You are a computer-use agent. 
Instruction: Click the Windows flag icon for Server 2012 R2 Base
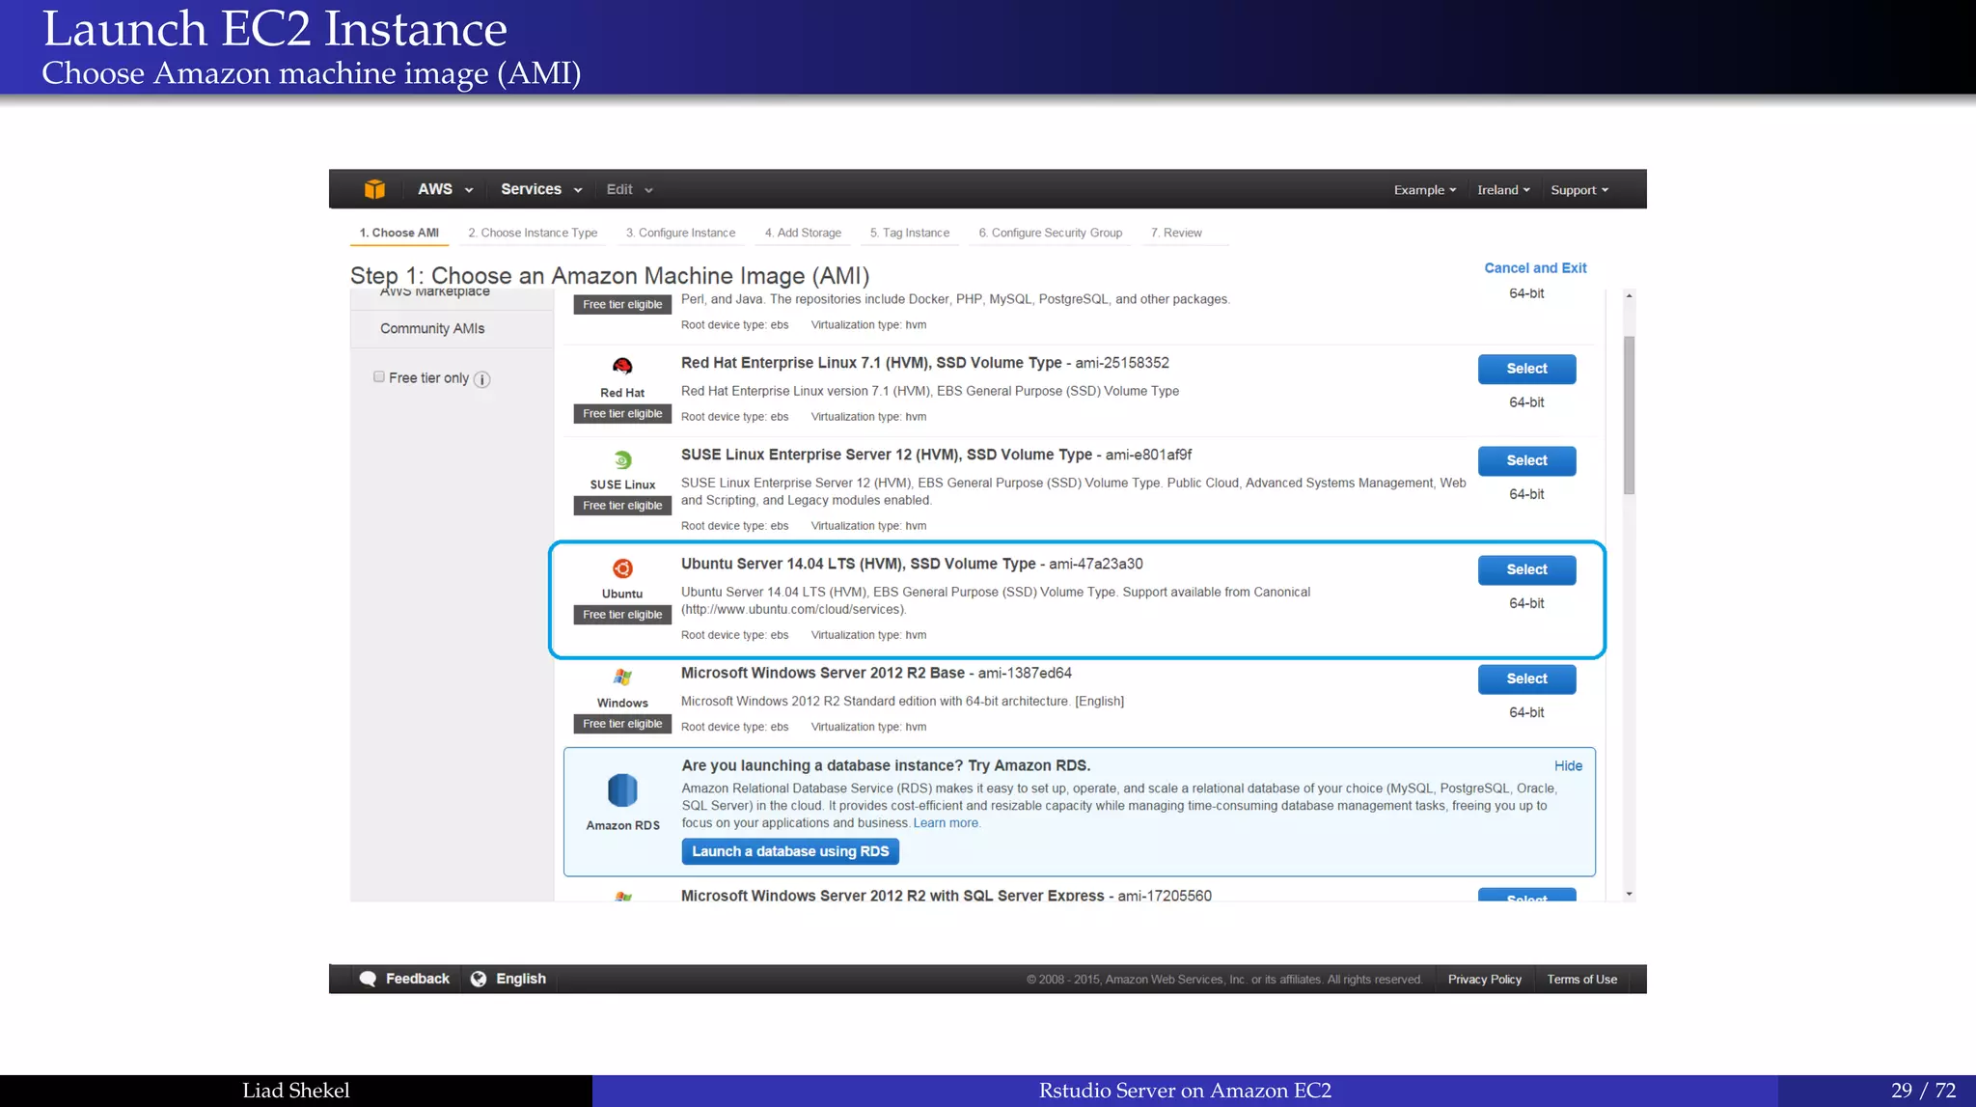[622, 678]
